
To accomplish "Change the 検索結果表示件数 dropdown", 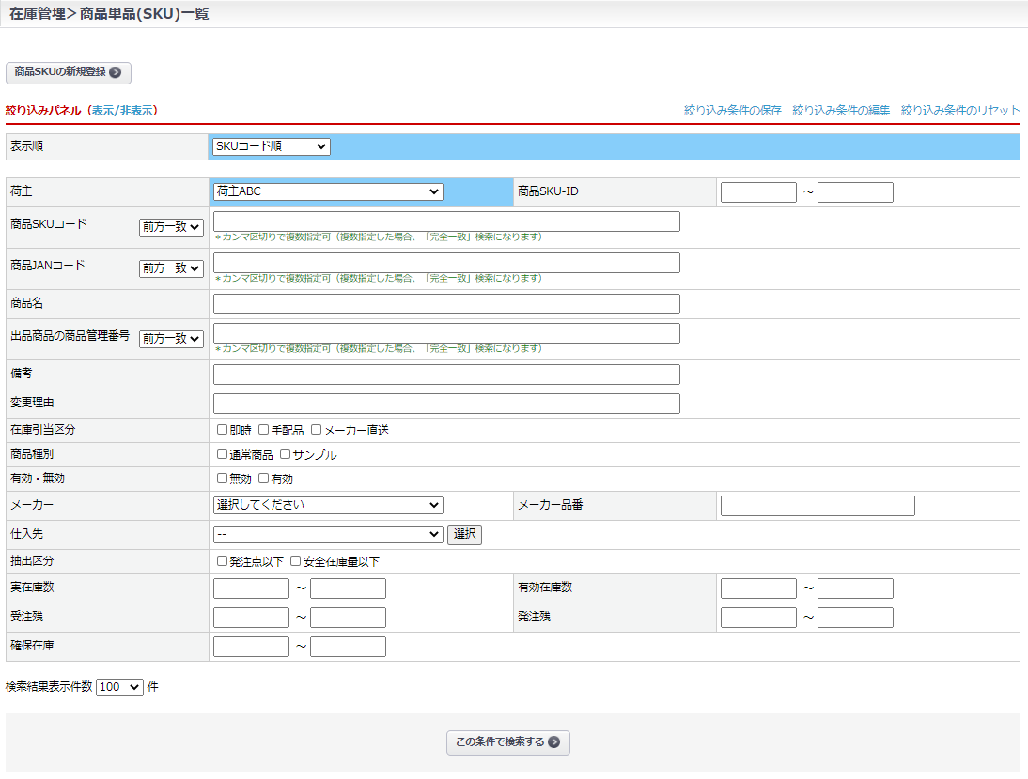I will point(119,687).
